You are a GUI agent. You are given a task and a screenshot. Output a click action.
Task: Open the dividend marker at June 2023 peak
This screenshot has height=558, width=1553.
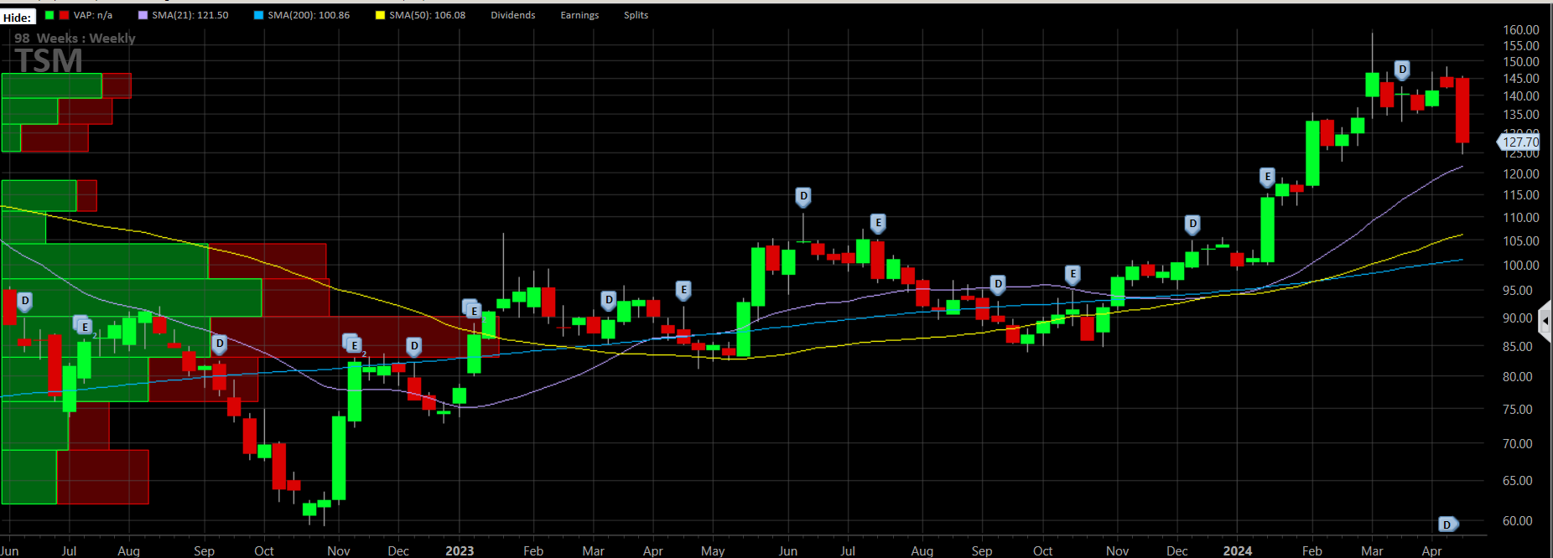coord(803,198)
